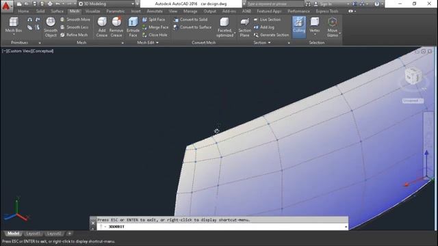The width and height of the screenshot is (438, 246).
Task: Expand the Mesh Box dropdown arrow
Action: pyautogui.click(x=14, y=34)
